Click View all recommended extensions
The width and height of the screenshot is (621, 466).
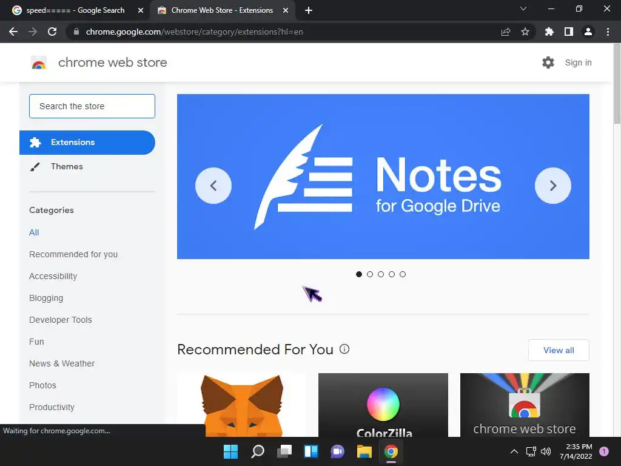559,350
